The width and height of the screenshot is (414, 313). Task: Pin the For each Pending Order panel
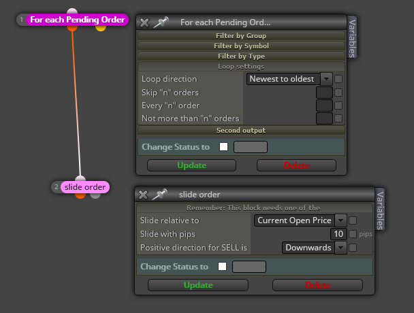(161, 22)
